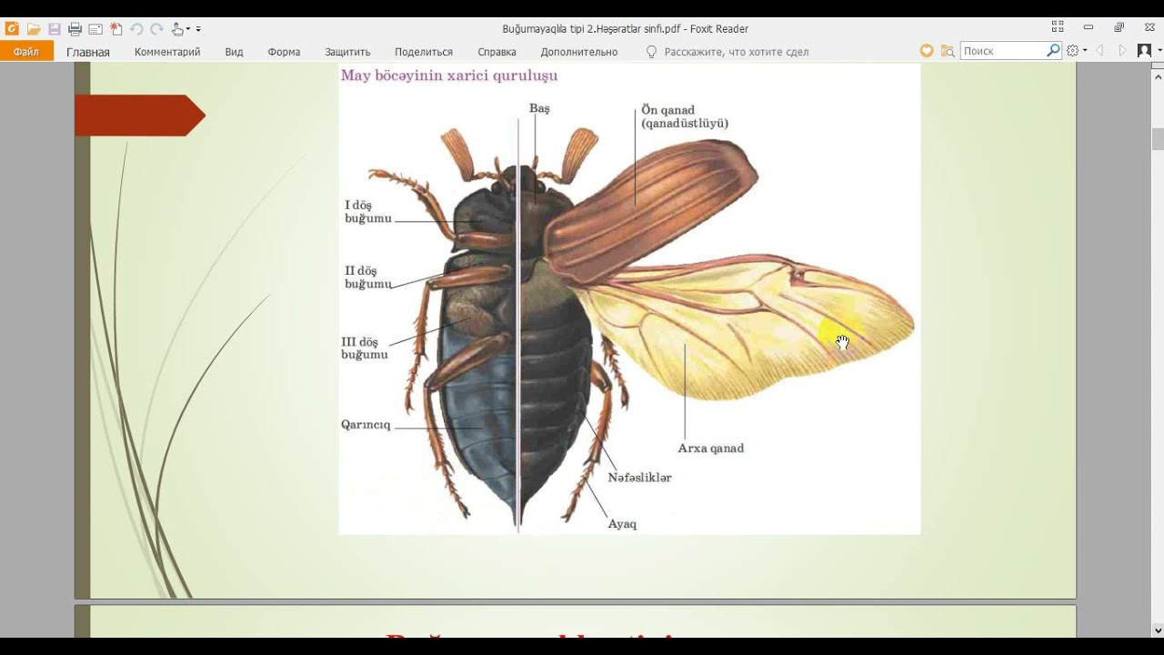
Task: Switch to the Дополнительно tab
Action: coord(579,52)
